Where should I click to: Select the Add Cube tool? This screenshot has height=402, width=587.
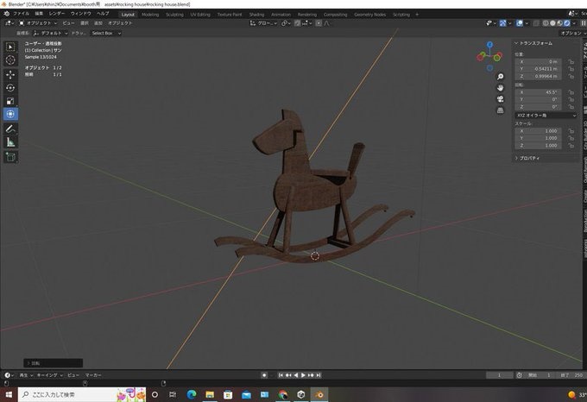click(x=10, y=157)
